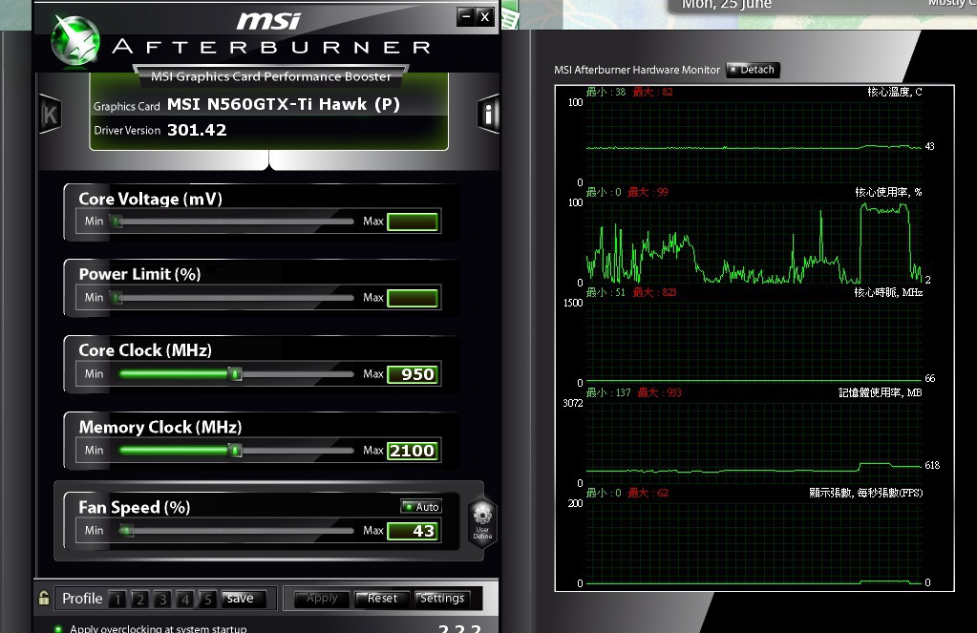
Task: Select profile slot 3
Action: [x=162, y=599]
